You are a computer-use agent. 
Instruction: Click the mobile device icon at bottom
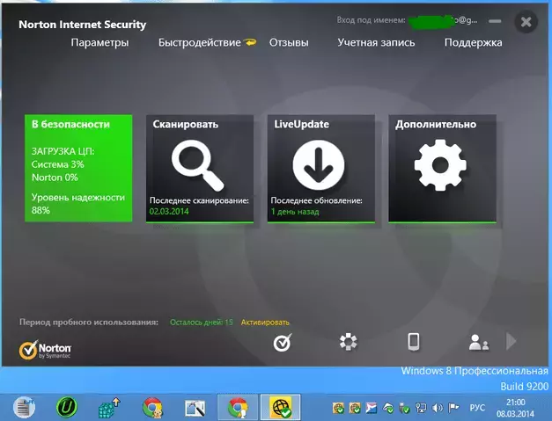tap(414, 342)
